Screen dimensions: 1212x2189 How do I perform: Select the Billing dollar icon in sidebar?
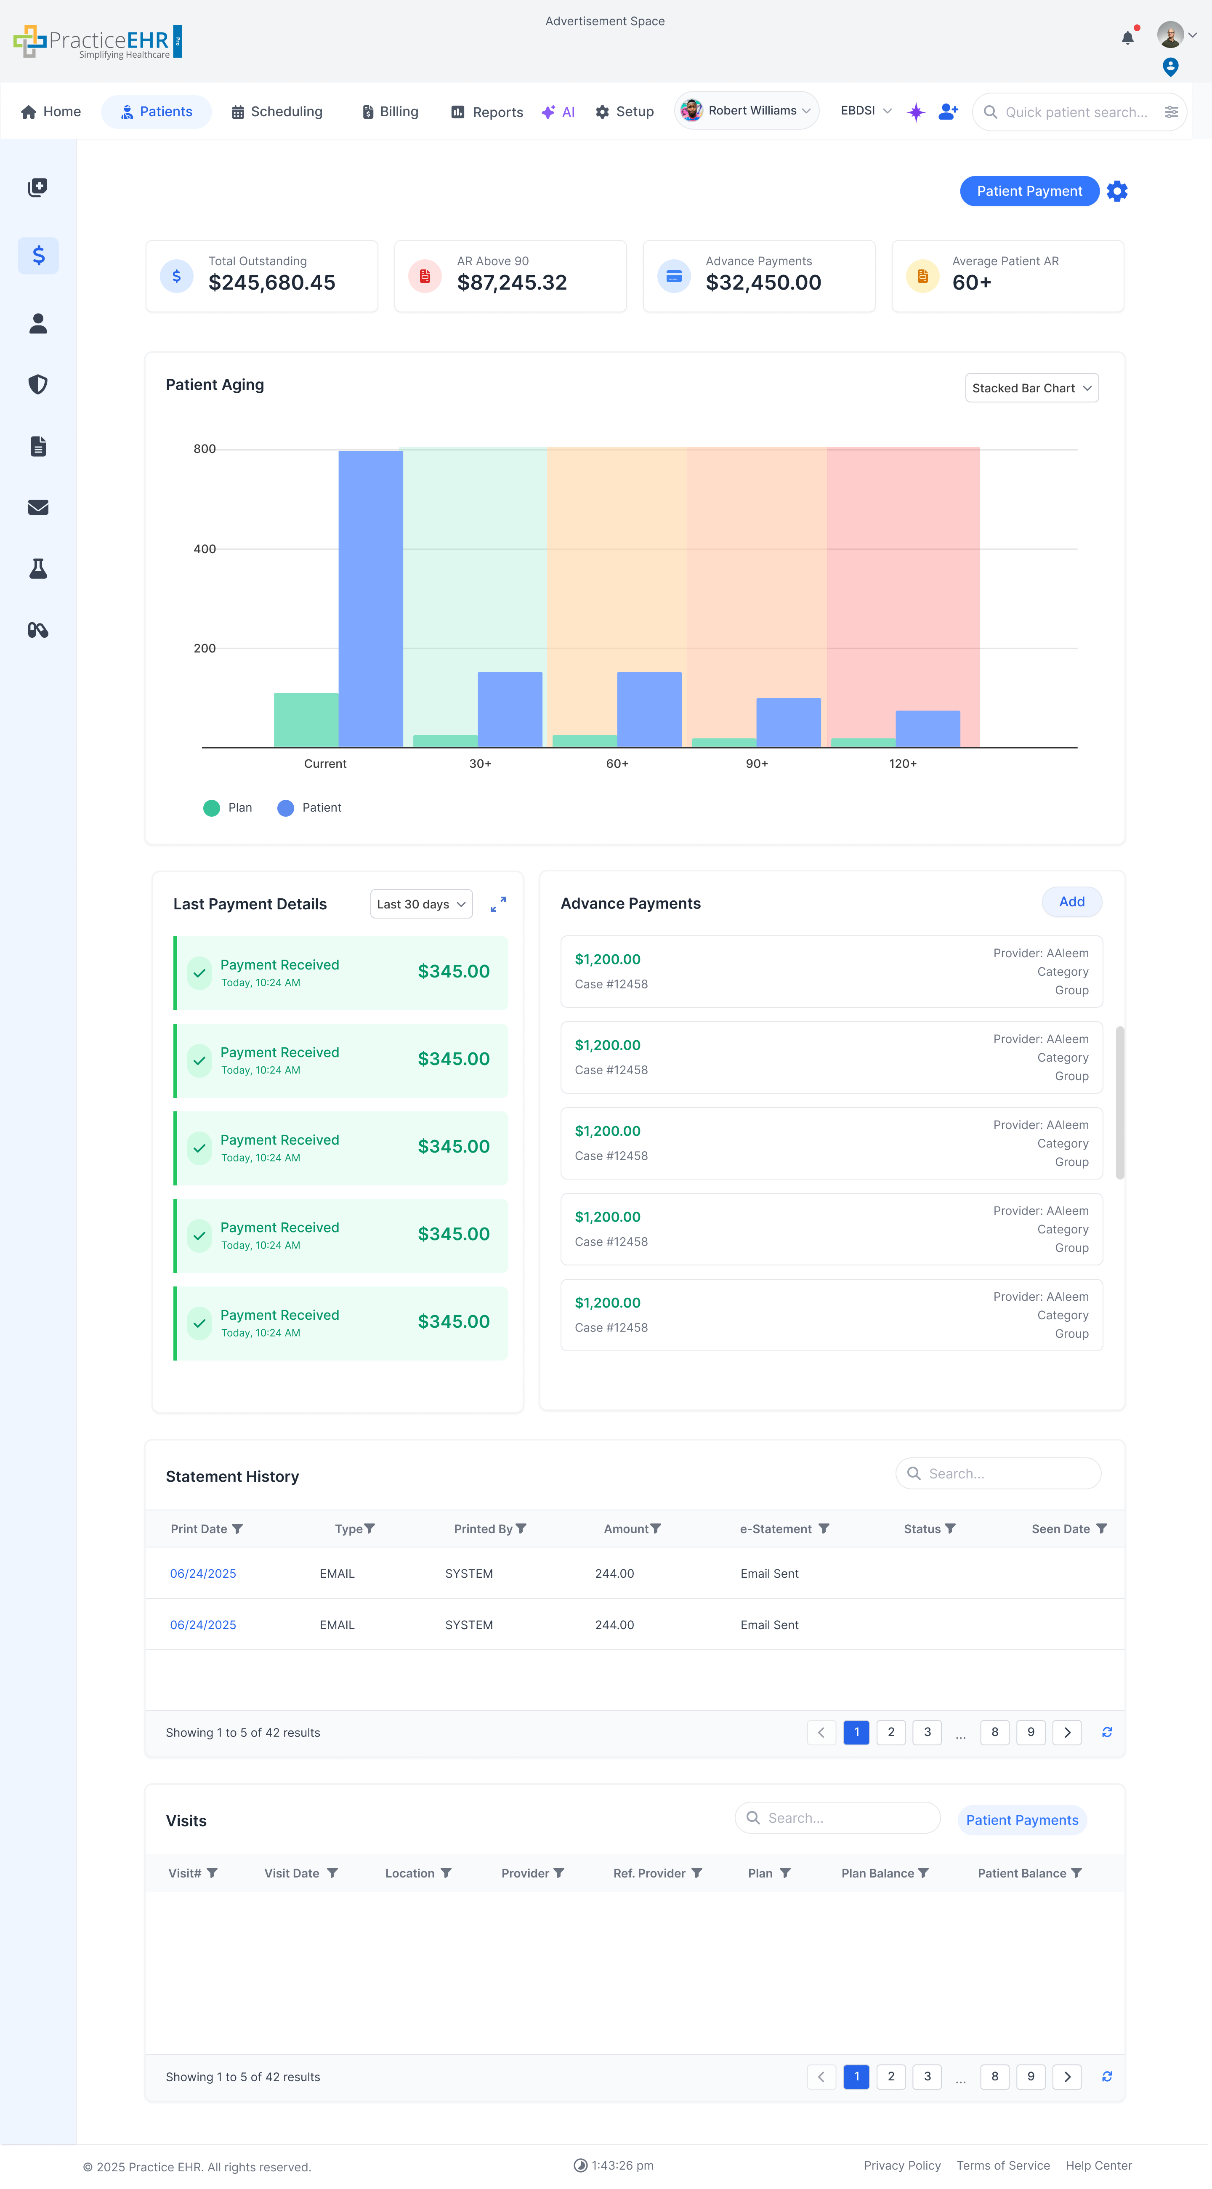[37, 255]
